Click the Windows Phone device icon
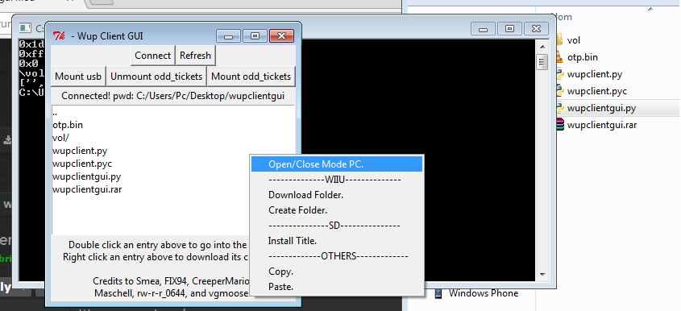 point(438,293)
